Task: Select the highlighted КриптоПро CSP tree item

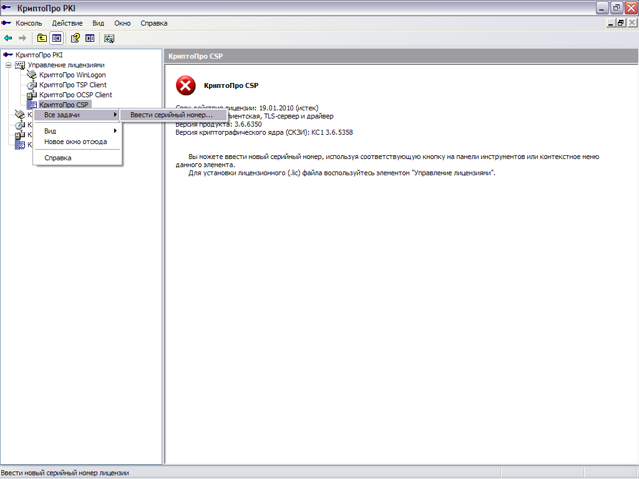Action: tap(64, 105)
